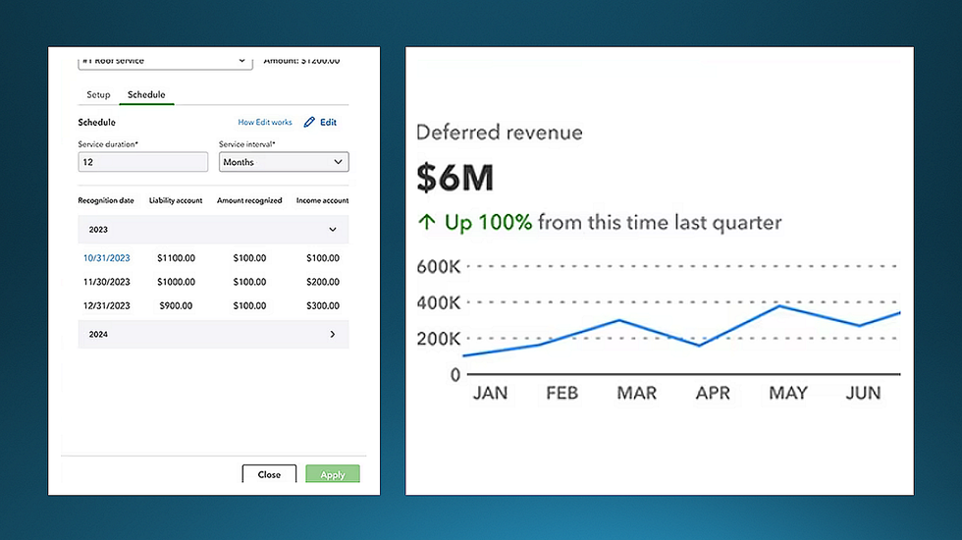
Task: Open the 10/31/2023 recognition date link
Action: click(107, 258)
